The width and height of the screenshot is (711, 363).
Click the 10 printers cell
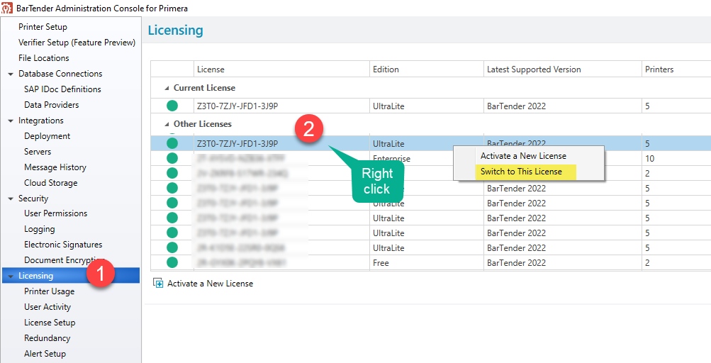[650, 159]
